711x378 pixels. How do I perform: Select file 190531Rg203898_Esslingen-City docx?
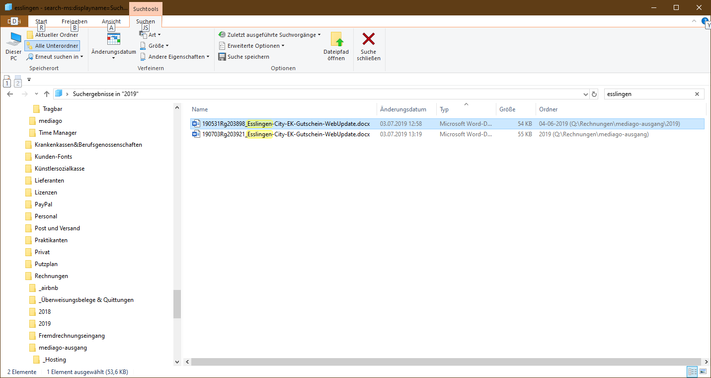pyautogui.click(x=447, y=123)
